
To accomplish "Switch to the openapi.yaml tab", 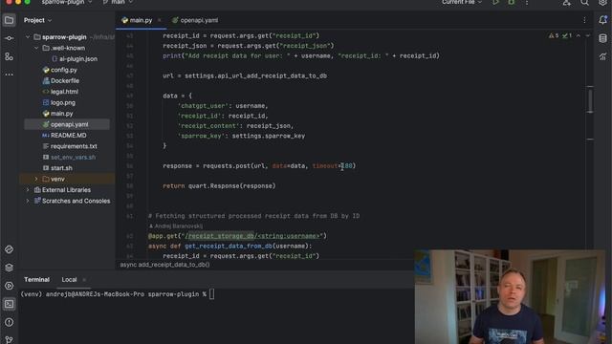I will tap(195, 20).
